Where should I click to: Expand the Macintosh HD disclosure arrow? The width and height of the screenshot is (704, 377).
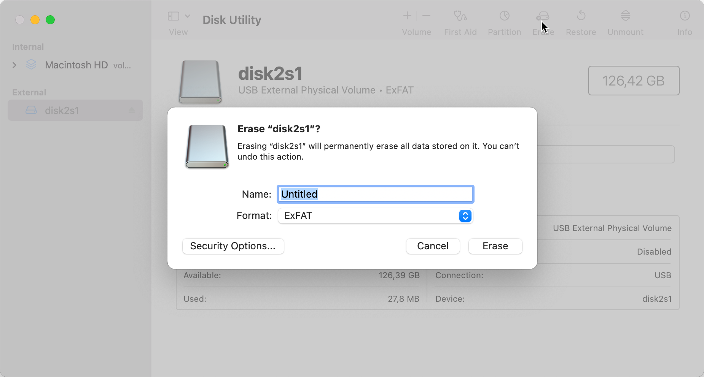tap(14, 65)
